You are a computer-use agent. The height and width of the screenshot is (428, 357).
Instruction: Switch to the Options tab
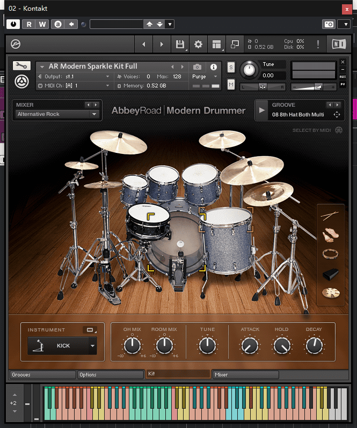[x=111, y=375]
